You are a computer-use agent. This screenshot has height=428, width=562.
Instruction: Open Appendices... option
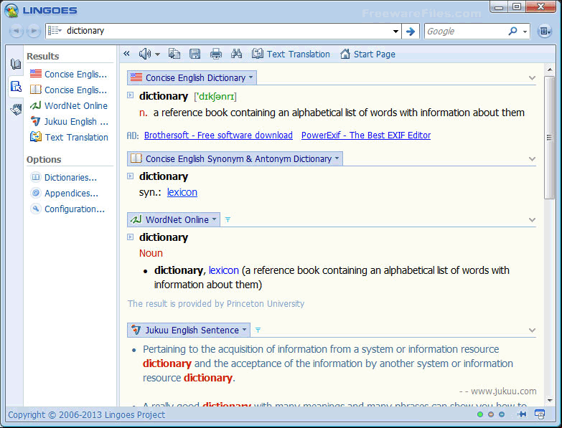65,194
